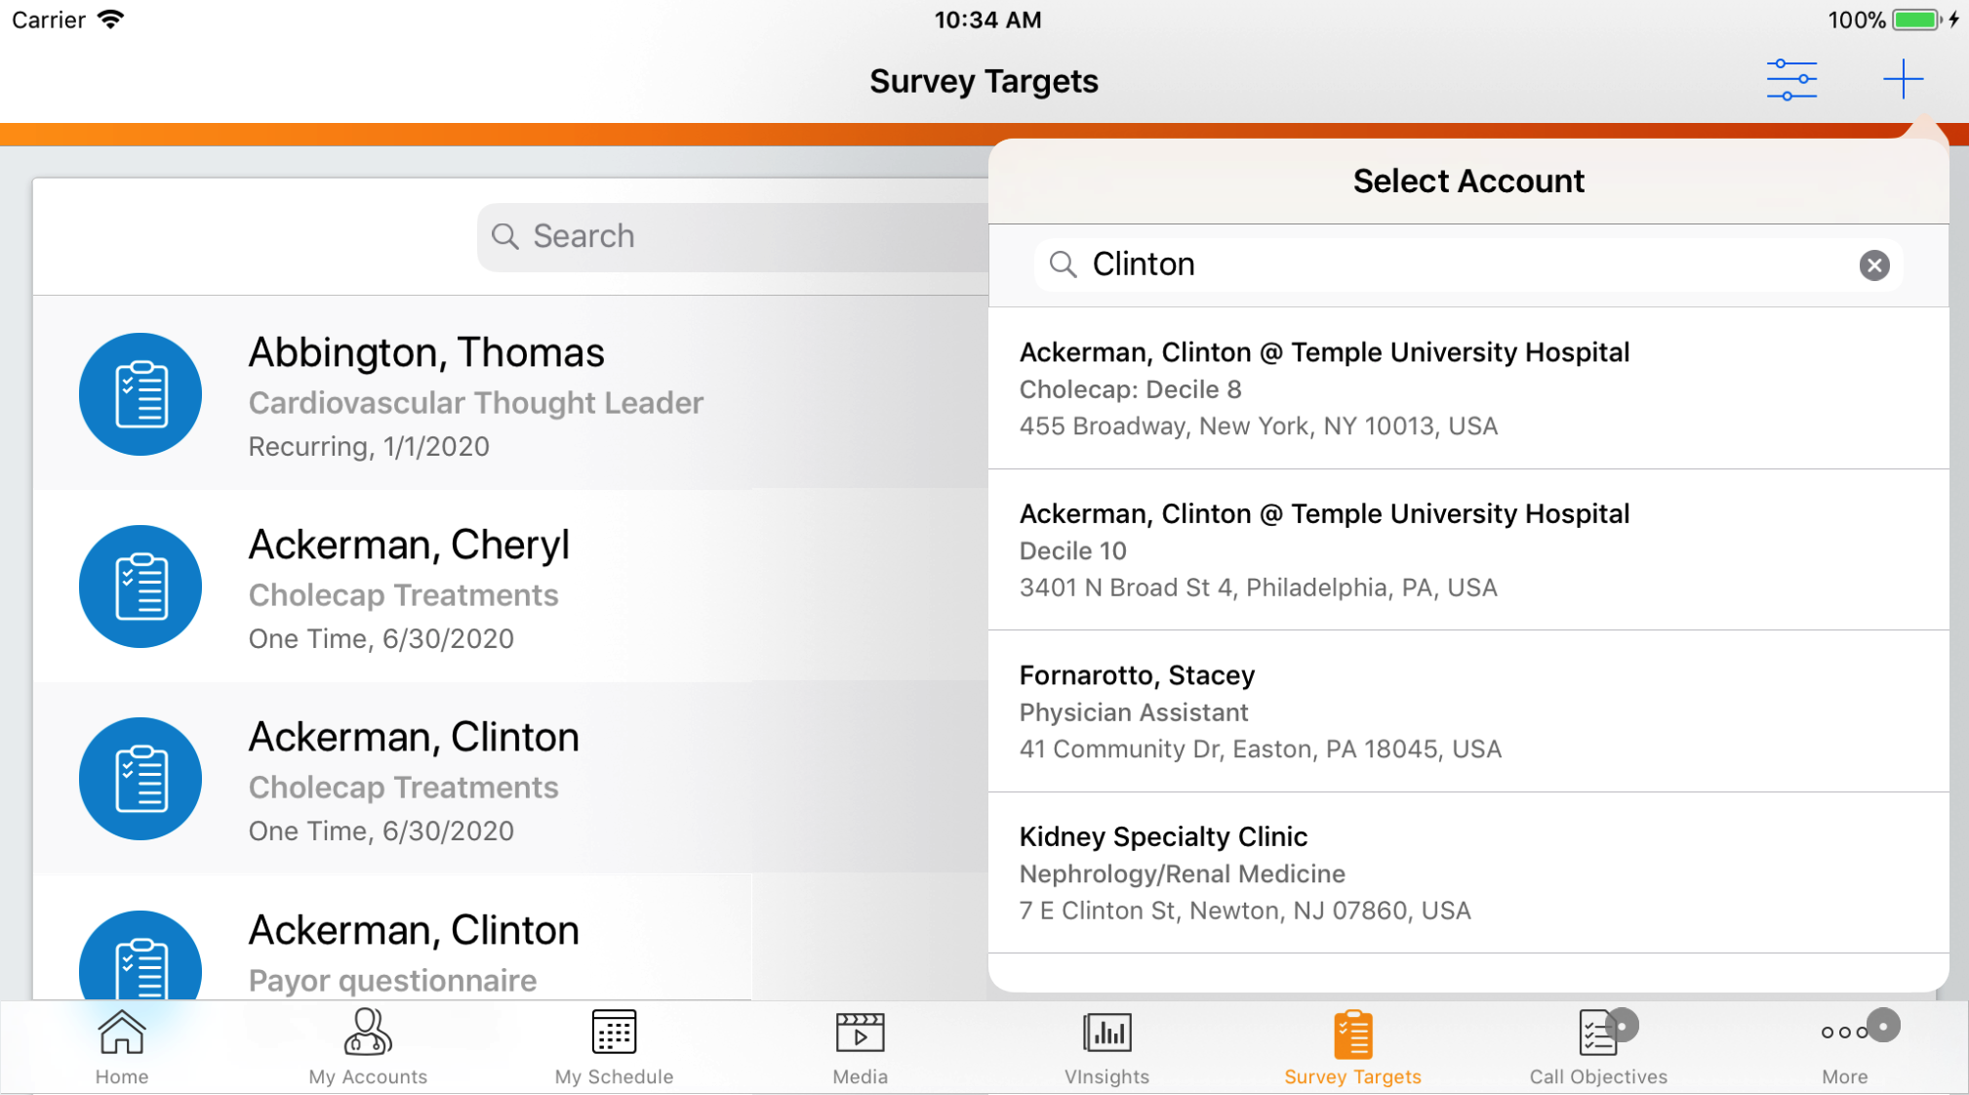
Task: Clear the Clinton search text
Action: pos(1873,265)
